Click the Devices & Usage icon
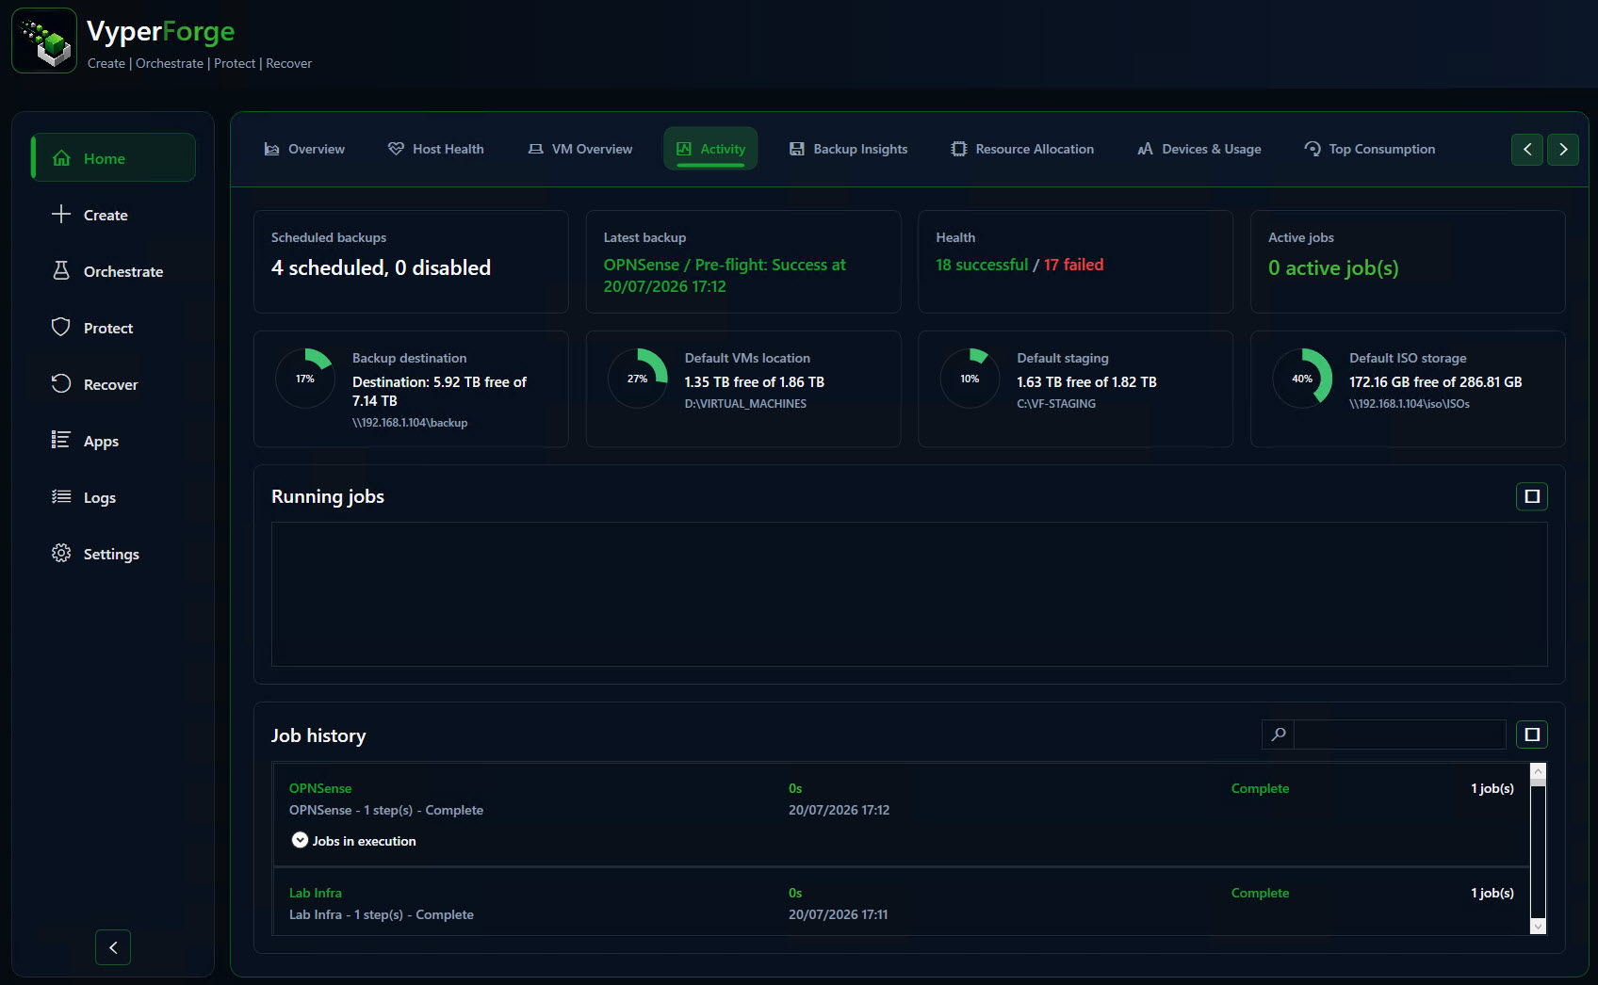 point(1145,149)
